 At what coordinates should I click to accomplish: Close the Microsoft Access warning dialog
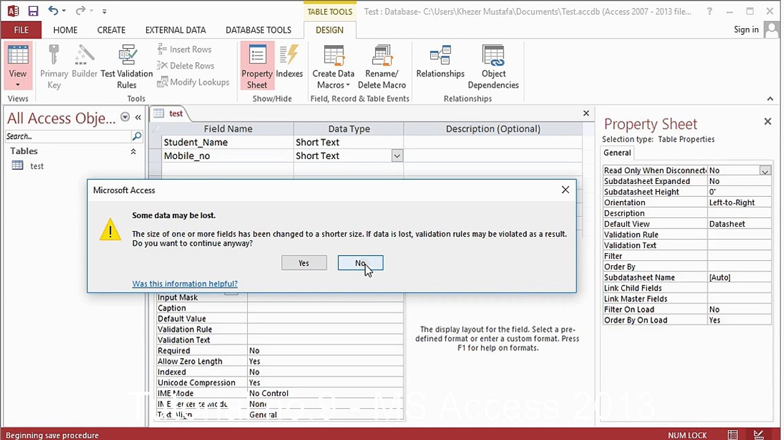tap(566, 190)
